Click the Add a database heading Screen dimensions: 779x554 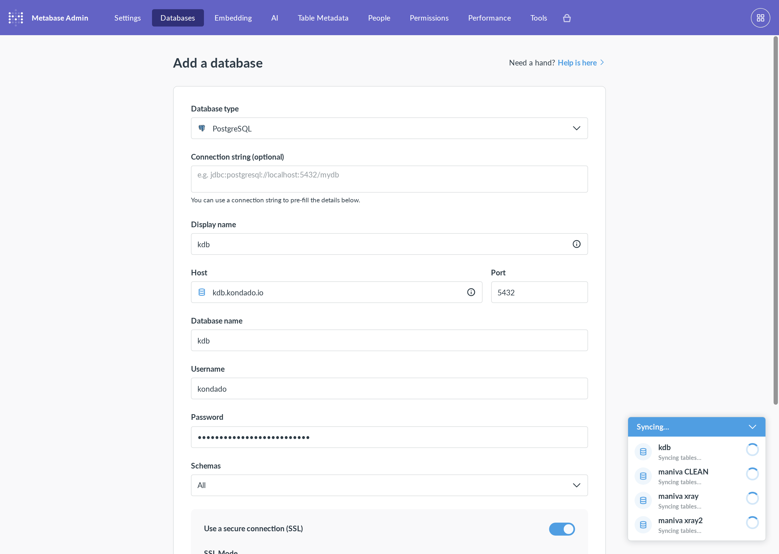pyautogui.click(x=217, y=63)
